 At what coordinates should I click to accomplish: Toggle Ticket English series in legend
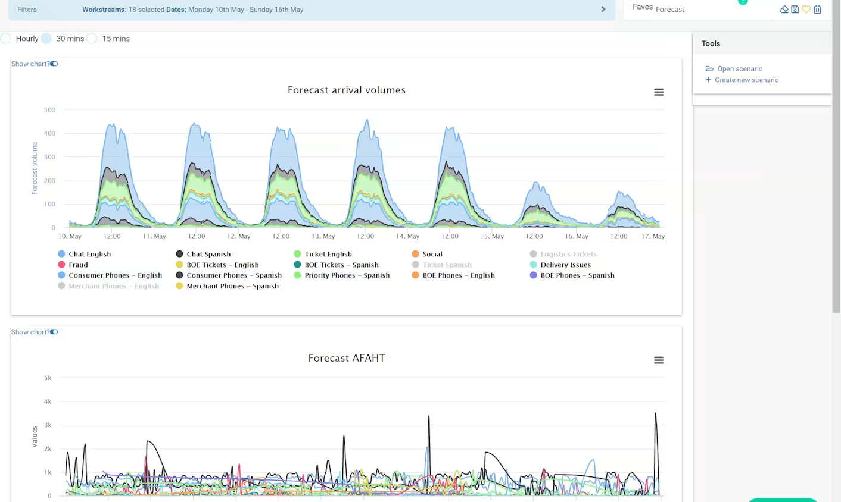click(x=323, y=254)
